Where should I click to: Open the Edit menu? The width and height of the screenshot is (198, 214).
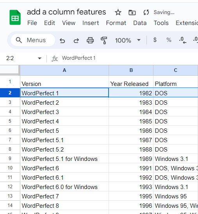49,23
